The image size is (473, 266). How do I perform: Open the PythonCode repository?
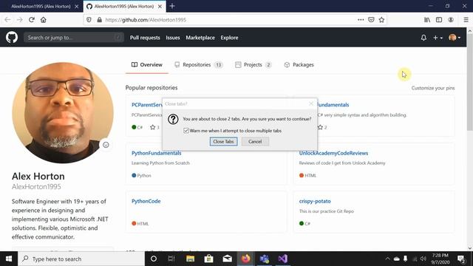tap(146, 201)
